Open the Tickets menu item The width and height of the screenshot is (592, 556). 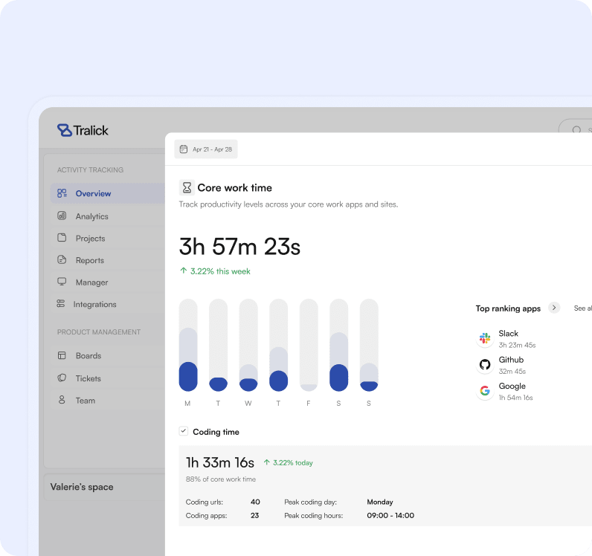point(88,378)
